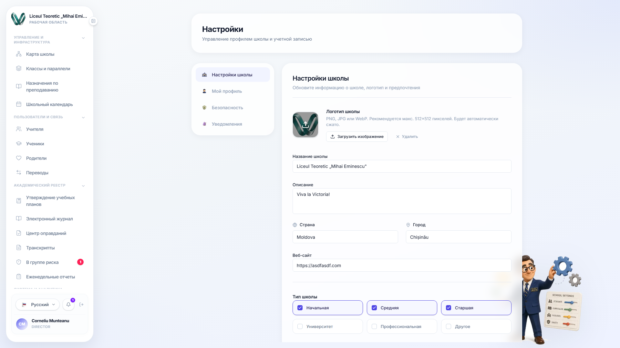Click the transcripts document icon
Viewport: 620px width, 348px height.
pos(19,248)
